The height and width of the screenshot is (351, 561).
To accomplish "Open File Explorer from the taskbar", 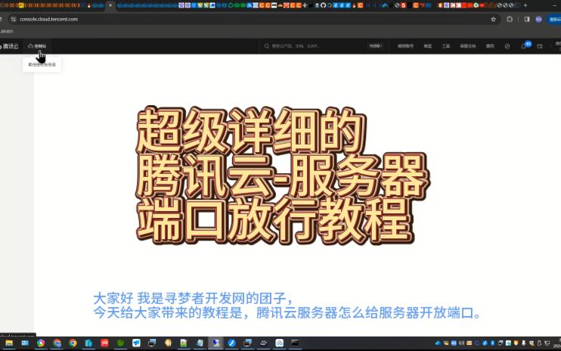I will [9, 343].
